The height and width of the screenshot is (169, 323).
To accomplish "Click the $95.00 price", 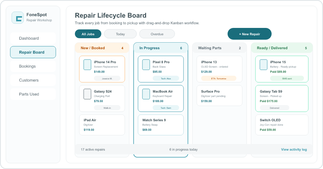I will (157, 72).
